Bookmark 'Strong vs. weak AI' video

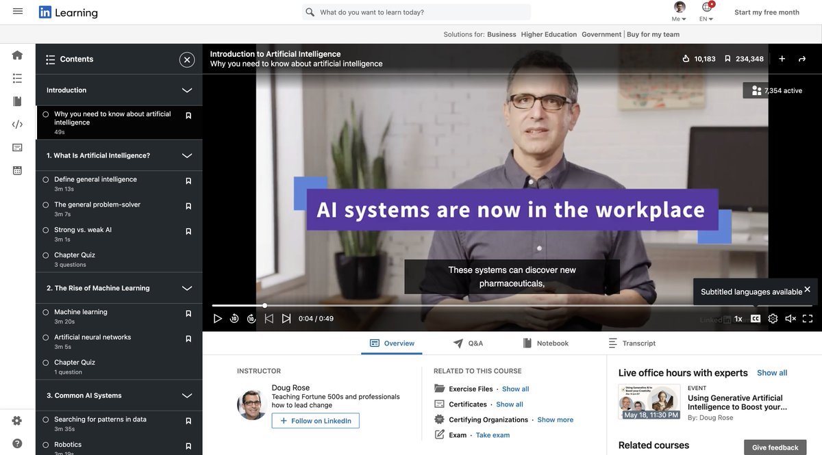pos(188,231)
